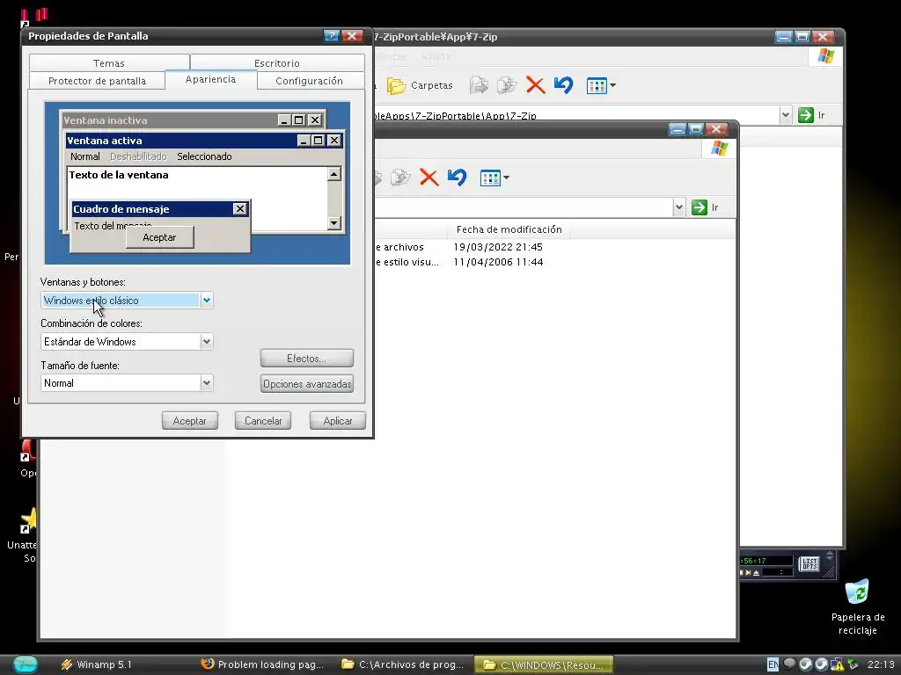This screenshot has height=675, width=901.
Task: Open Views dropdown arrow in Resources window
Action: [506, 178]
